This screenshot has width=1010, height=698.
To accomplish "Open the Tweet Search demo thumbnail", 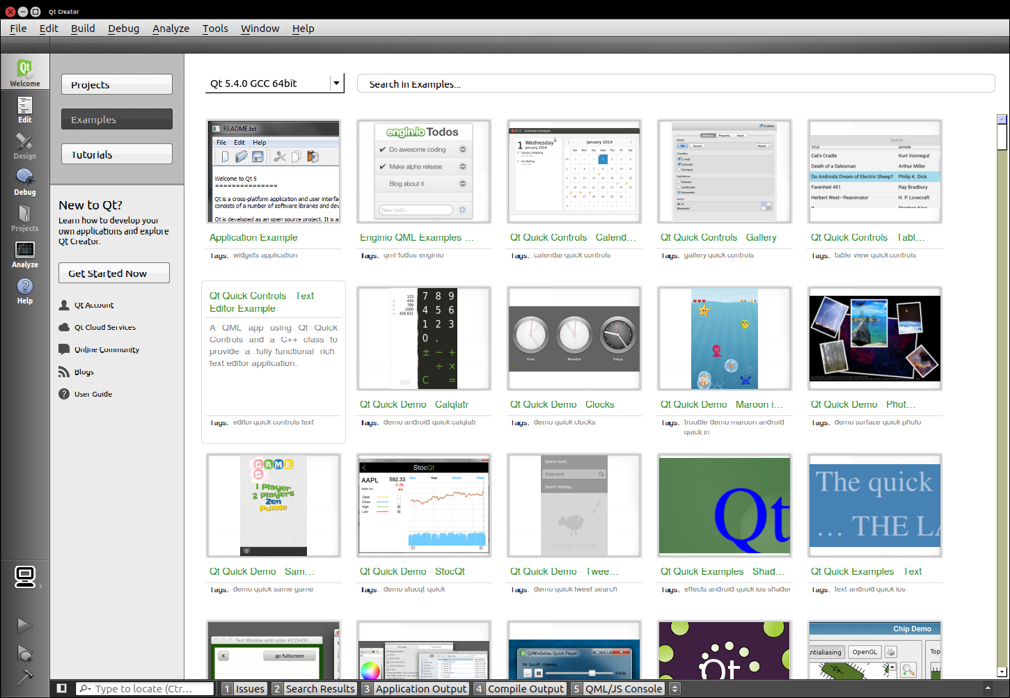I will pyautogui.click(x=574, y=505).
